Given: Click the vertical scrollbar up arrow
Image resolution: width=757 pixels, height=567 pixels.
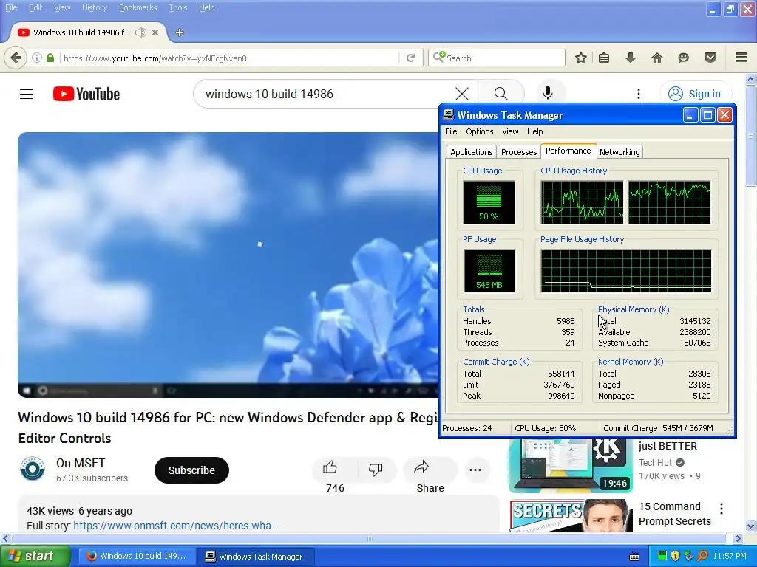Looking at the screenshot, I should pyautogui.click(x=751, y=78).
